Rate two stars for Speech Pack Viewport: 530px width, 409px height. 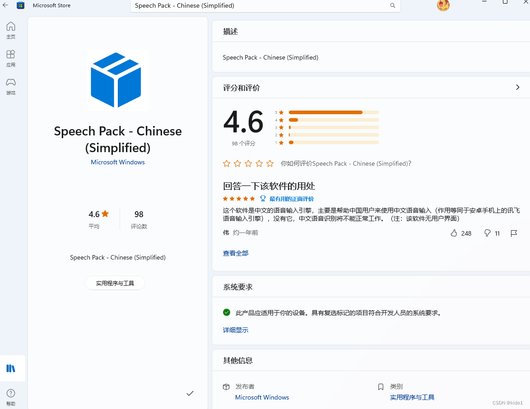click(237, 163)
